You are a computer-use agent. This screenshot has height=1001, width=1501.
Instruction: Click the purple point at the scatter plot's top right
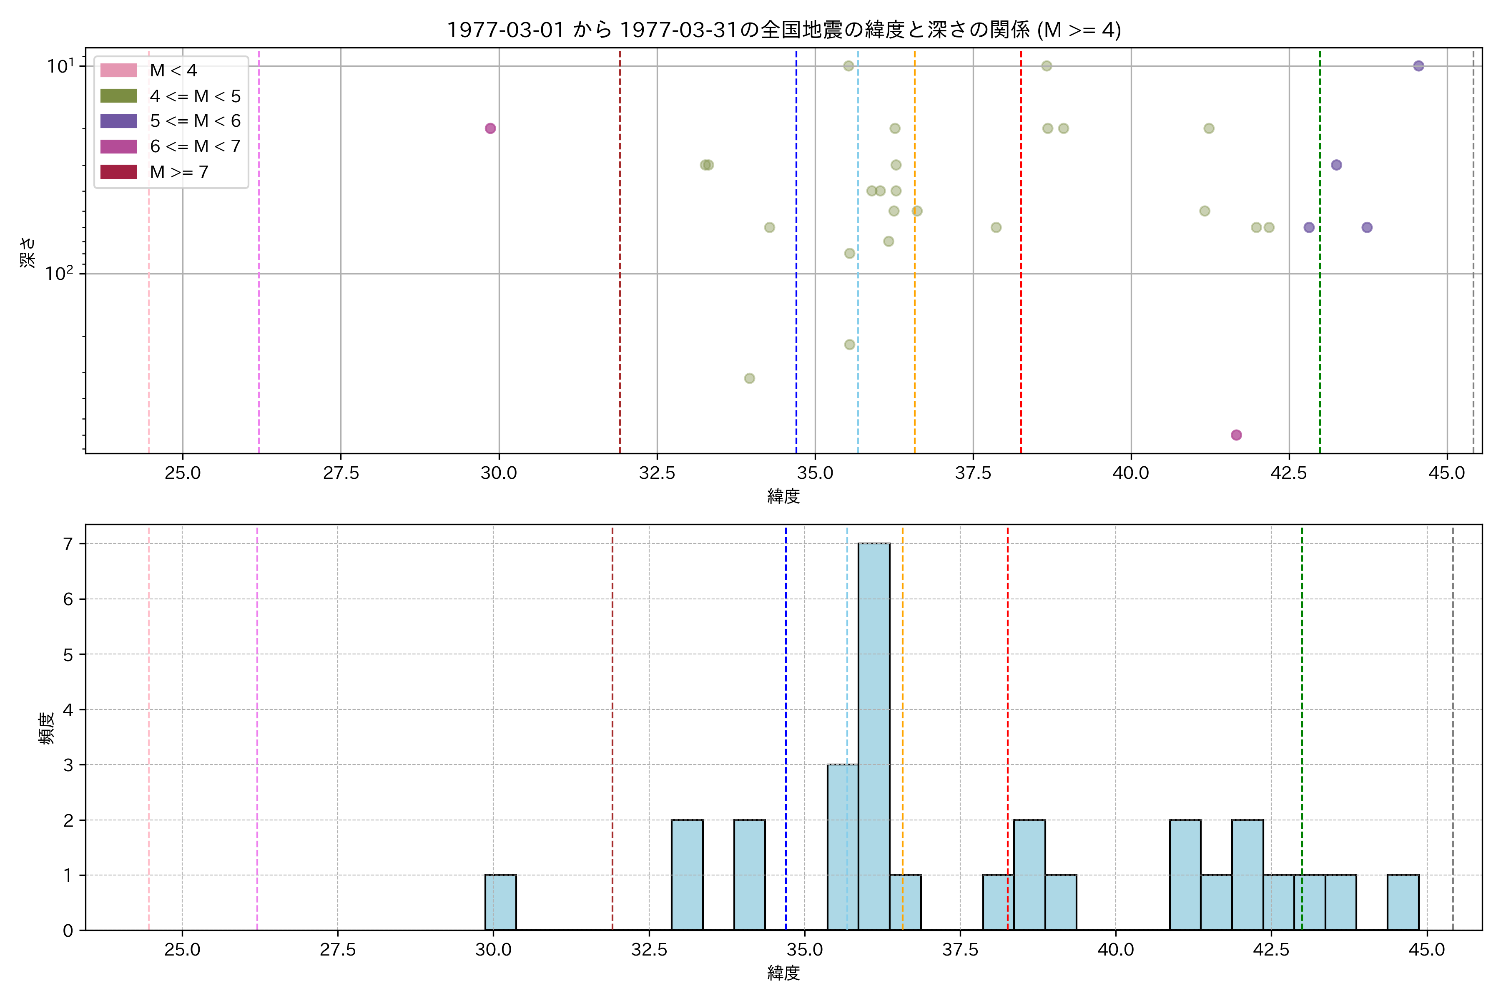(x=1419, y=66)
